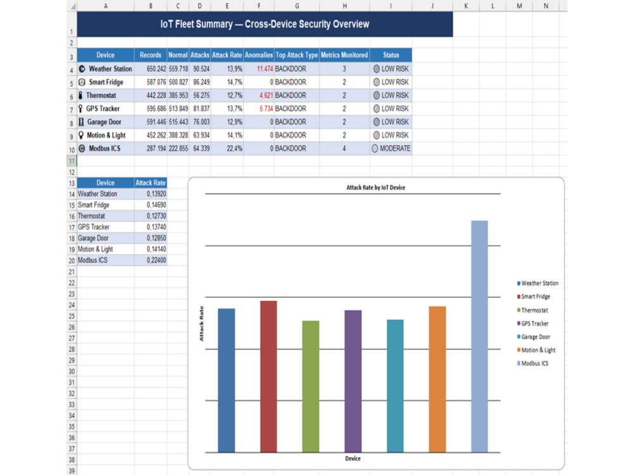
Task: Click the Motion & Light bulb icon
Action: coord(81,136)
